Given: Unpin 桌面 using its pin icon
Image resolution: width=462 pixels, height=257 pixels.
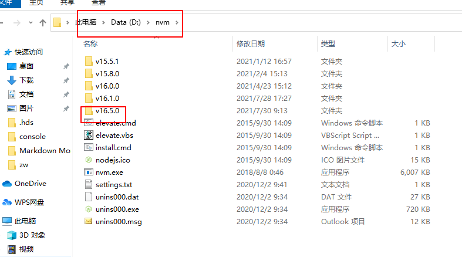Looking at the screenshot, I should pyautogui.click(x=66, y=66).
